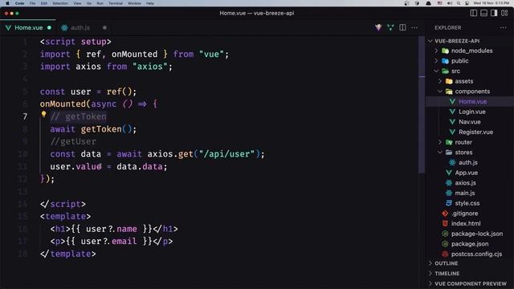This screenshot has height=289, width=514.
Task: Open macOS Spotlight search icon
Action: 459,3
